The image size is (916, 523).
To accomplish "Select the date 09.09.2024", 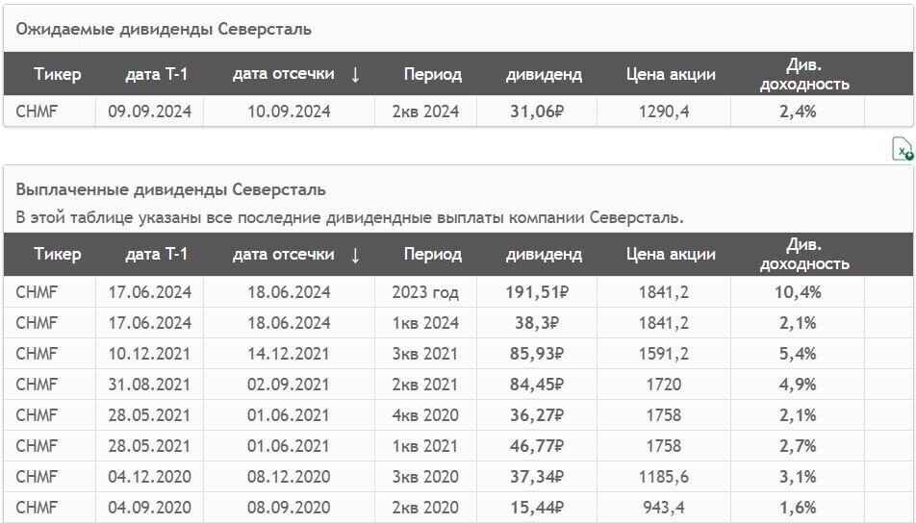I will tap(149, 111).
